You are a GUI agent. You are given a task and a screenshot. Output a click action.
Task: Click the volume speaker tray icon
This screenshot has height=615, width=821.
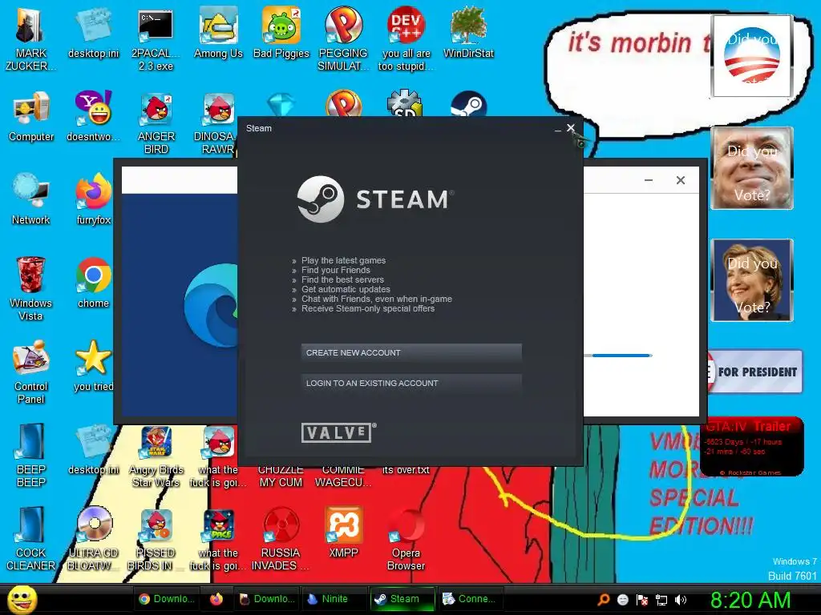[x=681, y=600]
